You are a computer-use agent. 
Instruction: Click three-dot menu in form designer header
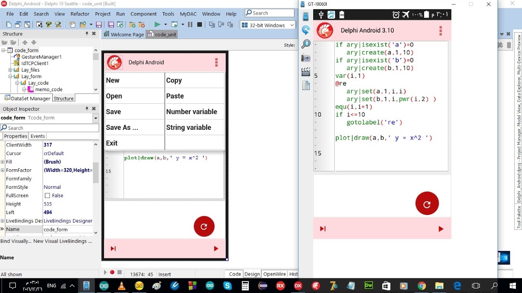[217, 62]
